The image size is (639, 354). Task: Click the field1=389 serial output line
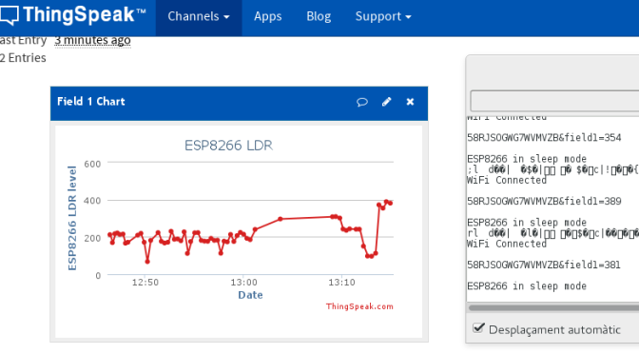(544, 201)
